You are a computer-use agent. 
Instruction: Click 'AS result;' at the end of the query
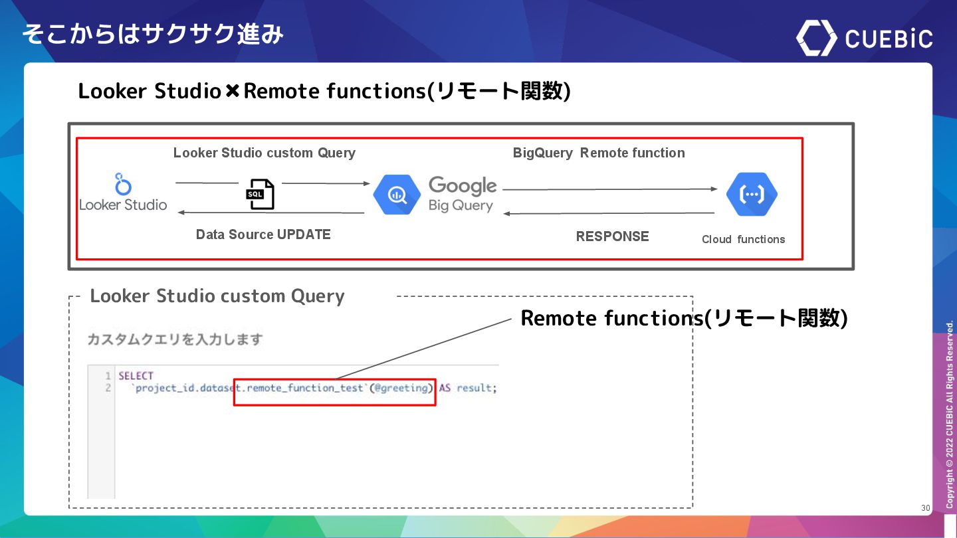click(468, 388)
